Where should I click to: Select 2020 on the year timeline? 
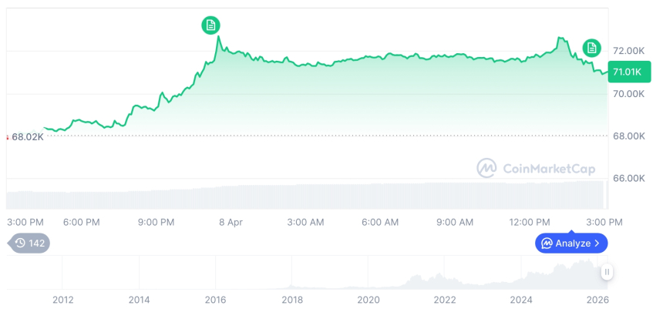(369, 300)
